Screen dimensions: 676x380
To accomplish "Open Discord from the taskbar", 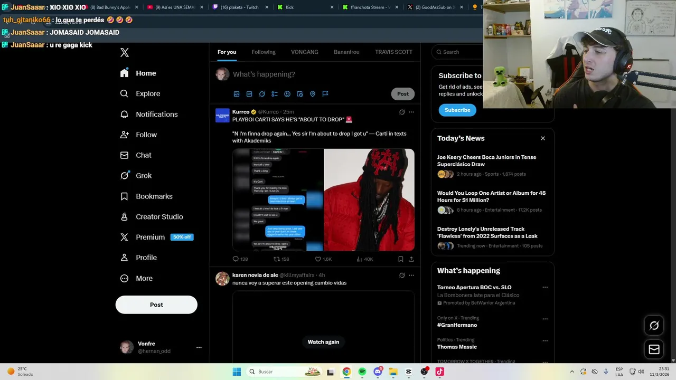I will click(x=378, y=372).
